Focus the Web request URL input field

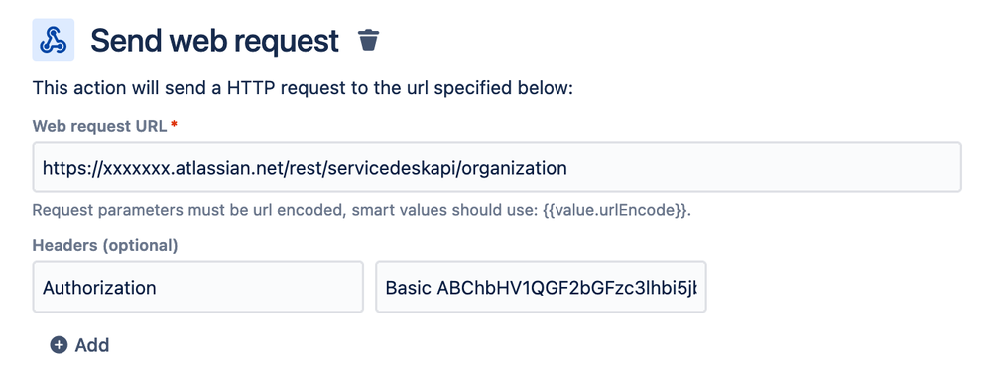(497, 168)
